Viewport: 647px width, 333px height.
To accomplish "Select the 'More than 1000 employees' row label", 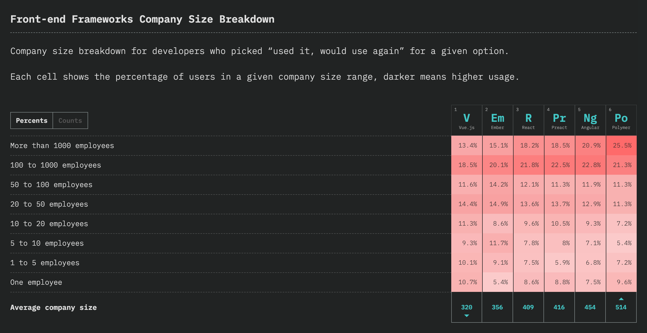I will pos(62,145).
